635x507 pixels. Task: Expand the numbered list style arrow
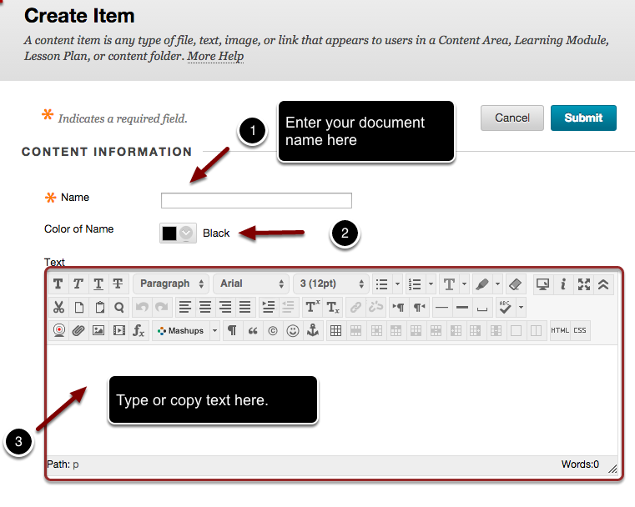pyautogui.click(x=431, y=284)
